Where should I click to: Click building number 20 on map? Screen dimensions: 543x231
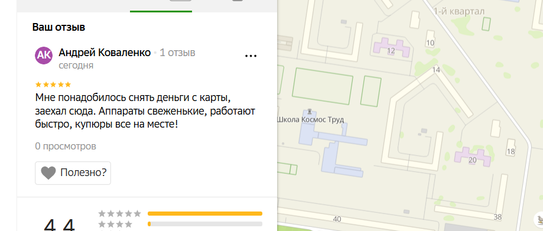[x=472, y=160]
